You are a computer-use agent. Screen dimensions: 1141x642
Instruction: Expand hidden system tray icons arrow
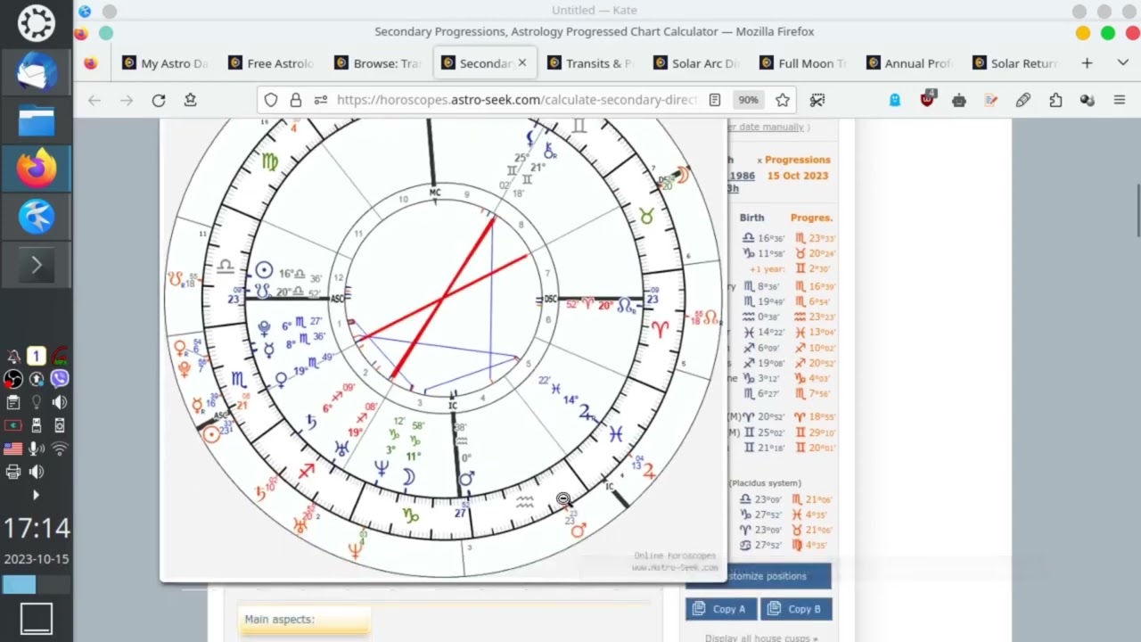pos(36,495)
